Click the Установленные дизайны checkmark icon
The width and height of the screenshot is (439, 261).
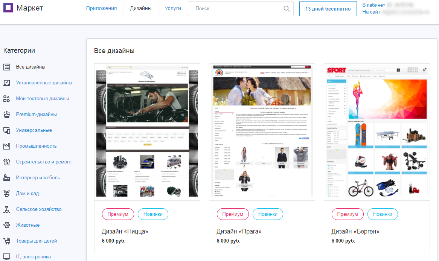point(7,83)
